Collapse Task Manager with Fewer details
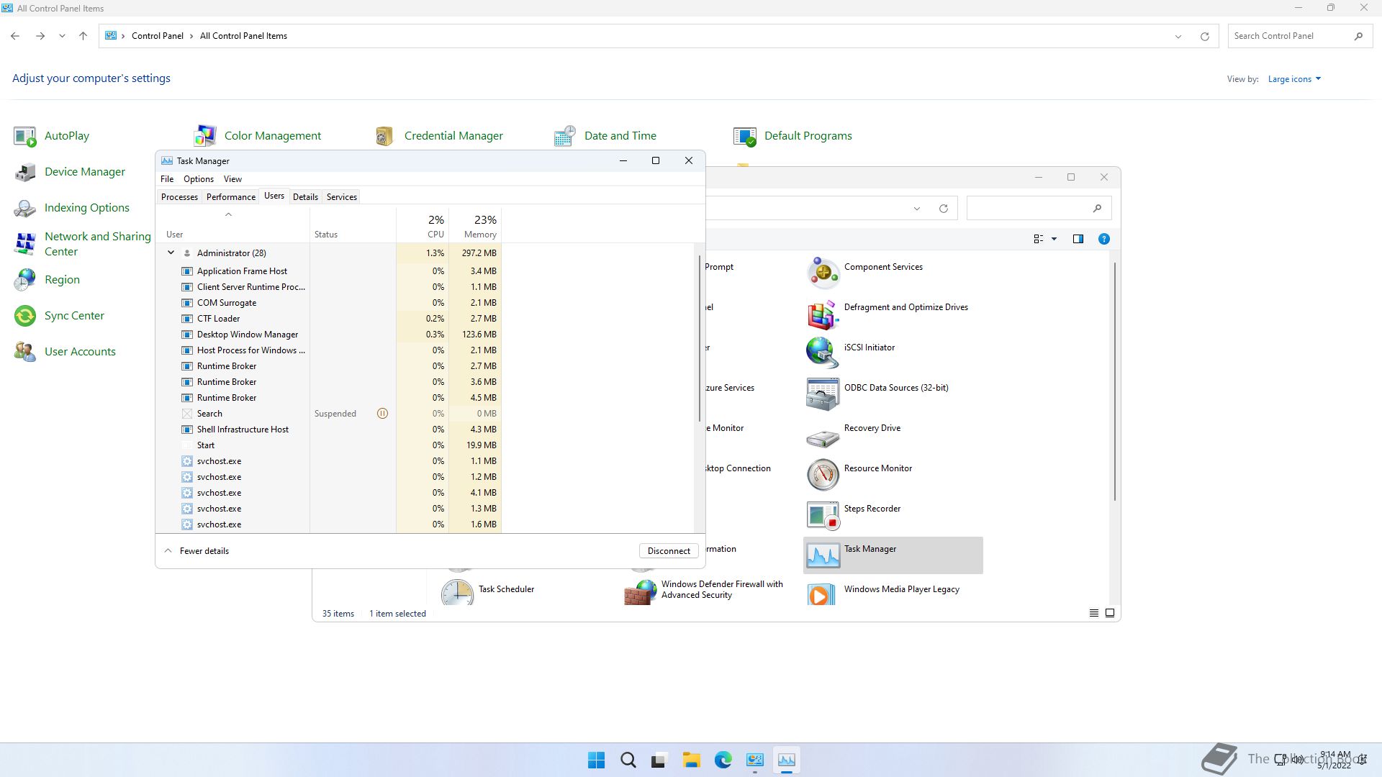Image resolution: width=1382 pixels, height=777 pixels. click(x=197, y=551)
